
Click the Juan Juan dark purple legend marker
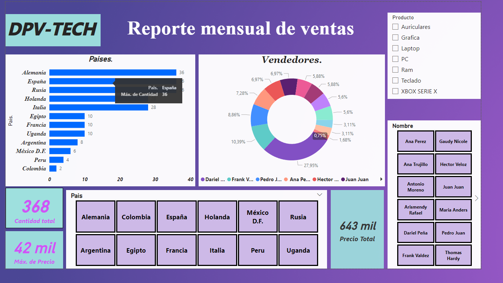coord(343,180)
